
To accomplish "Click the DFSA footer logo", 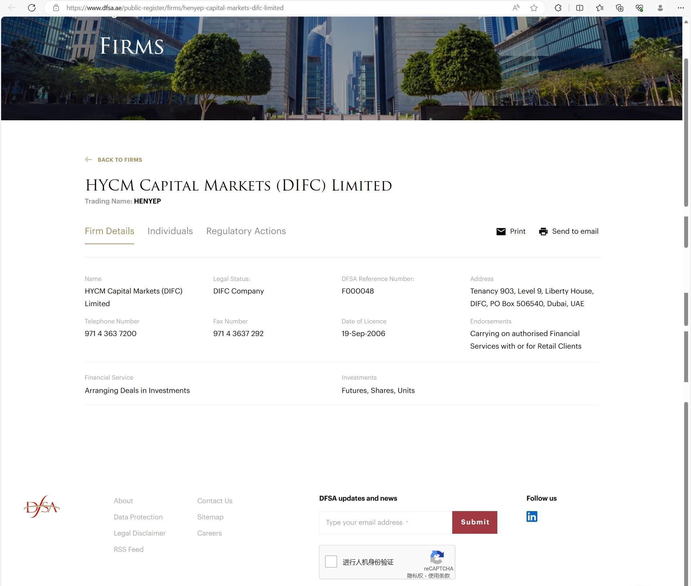I will coord(42,507).
